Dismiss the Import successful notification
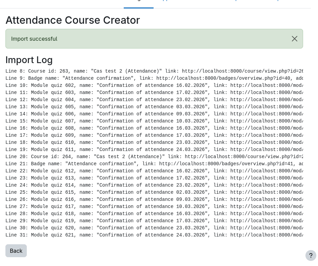318x266 pixels. pos(295,39)
